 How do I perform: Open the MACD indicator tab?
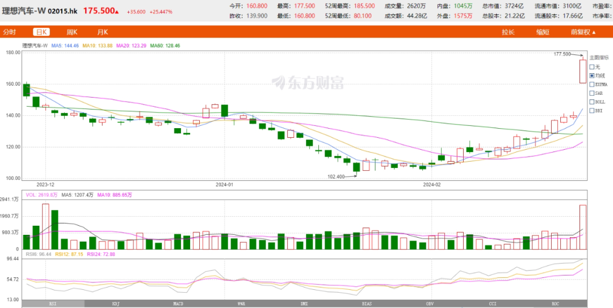click(178, 304)
